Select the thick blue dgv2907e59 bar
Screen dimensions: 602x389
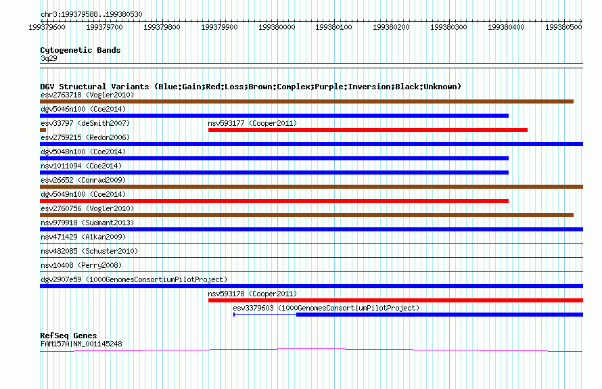pyautogui.click(x=311, y=286)
